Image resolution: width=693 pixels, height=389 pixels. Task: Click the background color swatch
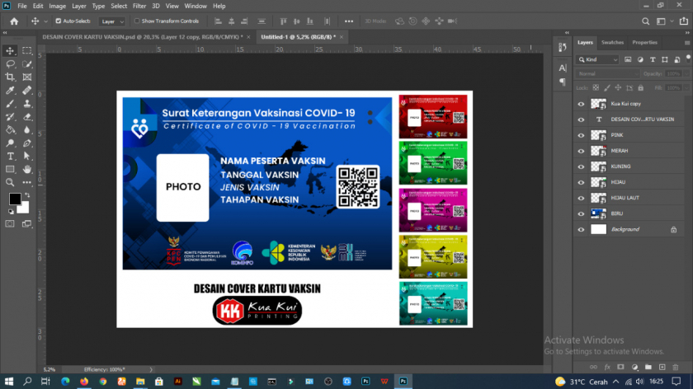coord(25,209)
